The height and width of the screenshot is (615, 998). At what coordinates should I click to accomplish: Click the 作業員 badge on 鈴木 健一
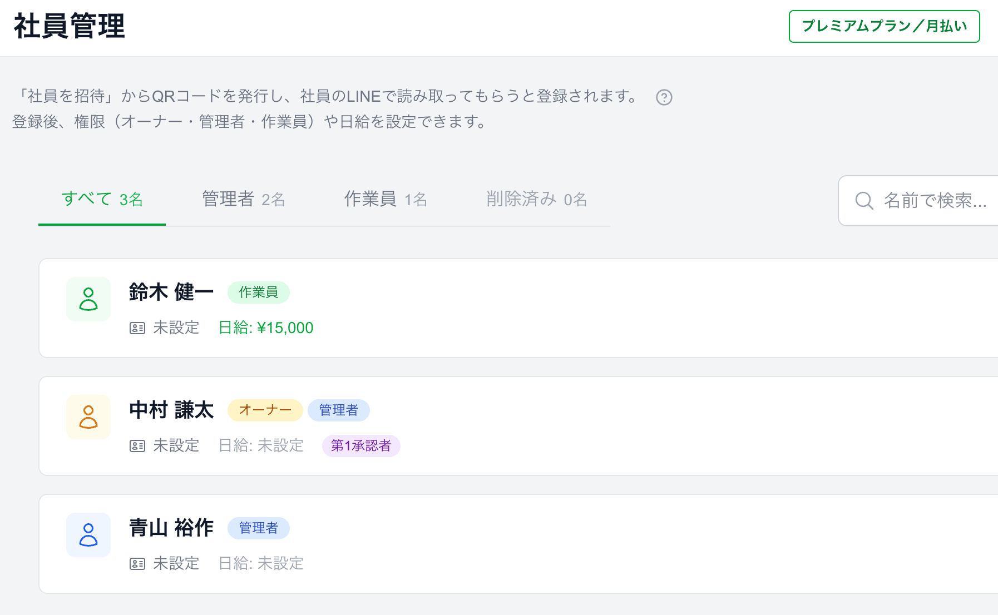259,292
